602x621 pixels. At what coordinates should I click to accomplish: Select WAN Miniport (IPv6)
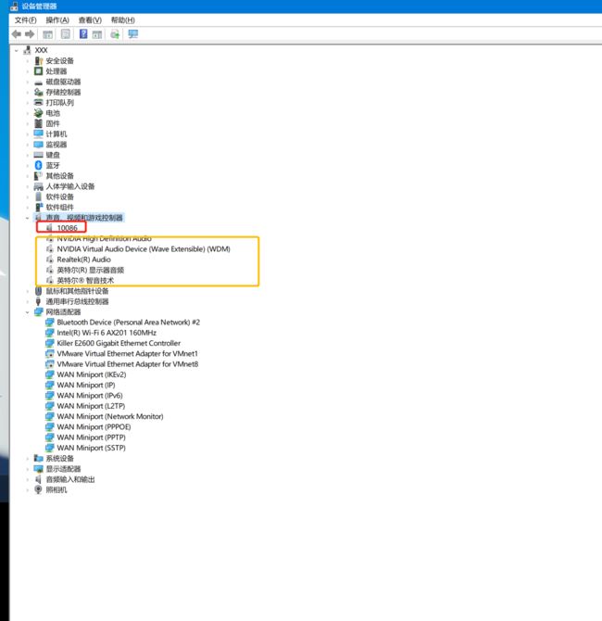(x=90, y=396)
